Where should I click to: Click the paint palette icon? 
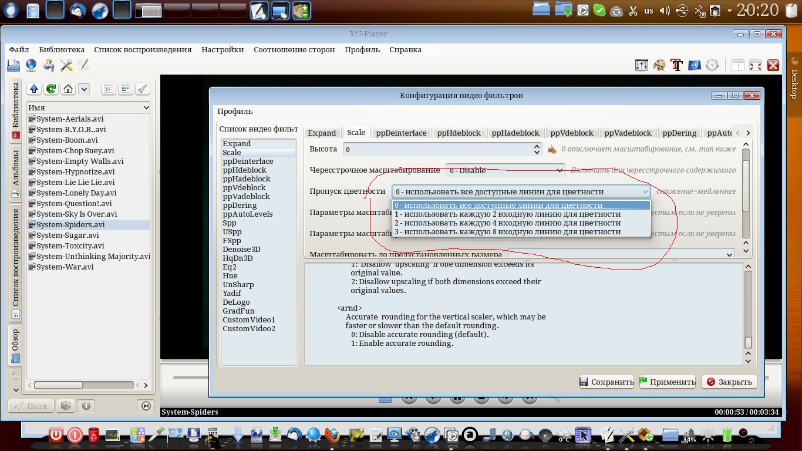pyautogui.click(x=659, y=65)
